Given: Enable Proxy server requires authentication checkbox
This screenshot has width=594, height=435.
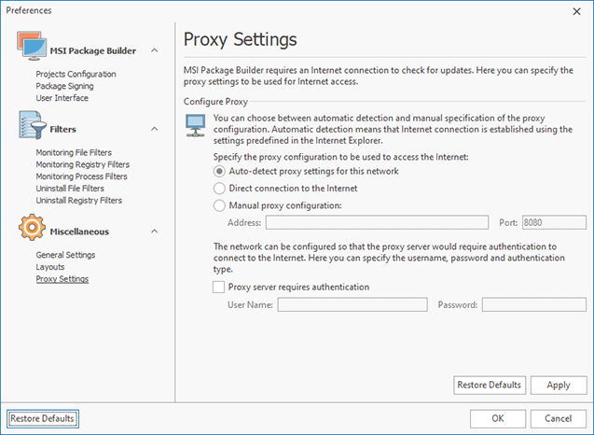Looking at the screenshot, I should [x=218, y=288].
